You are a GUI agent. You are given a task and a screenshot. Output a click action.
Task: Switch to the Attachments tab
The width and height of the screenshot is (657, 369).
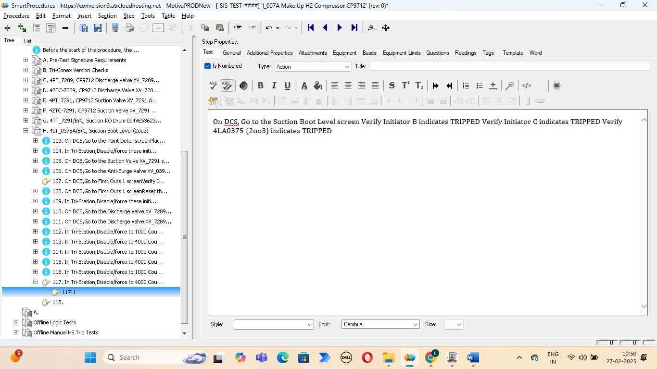[313, 53]
